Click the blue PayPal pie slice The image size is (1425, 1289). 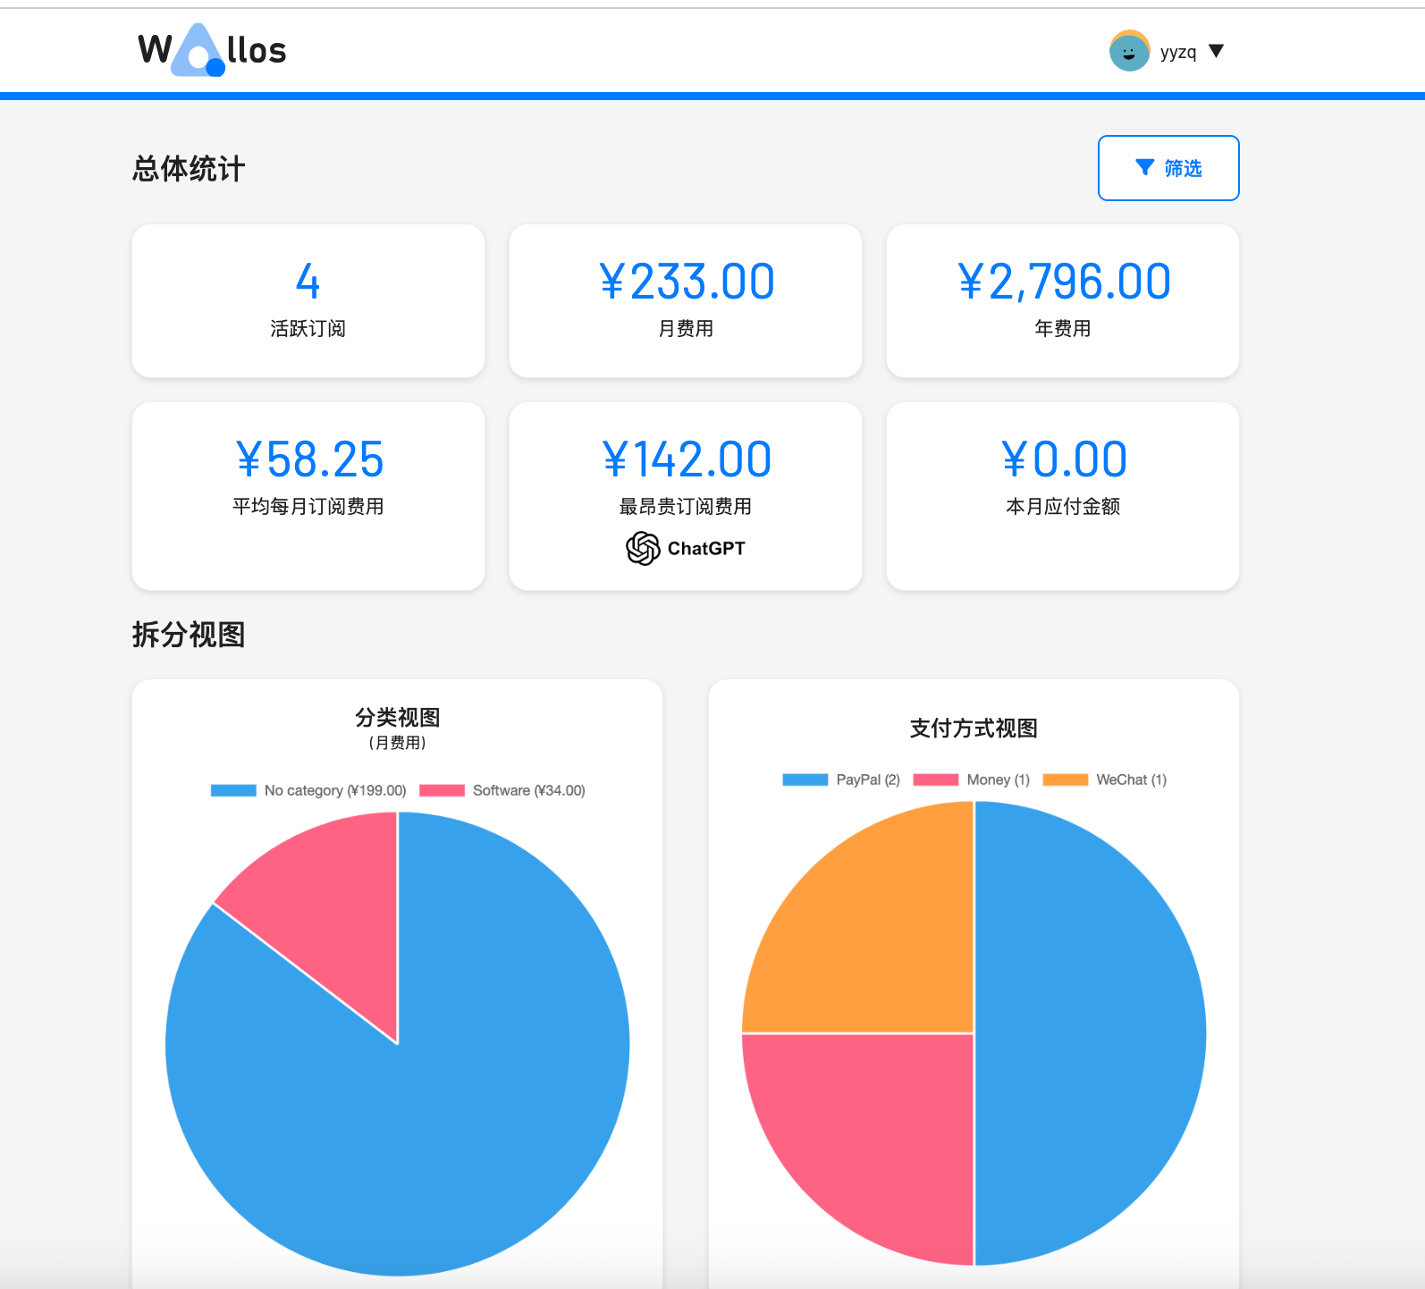(1091, 1033)
